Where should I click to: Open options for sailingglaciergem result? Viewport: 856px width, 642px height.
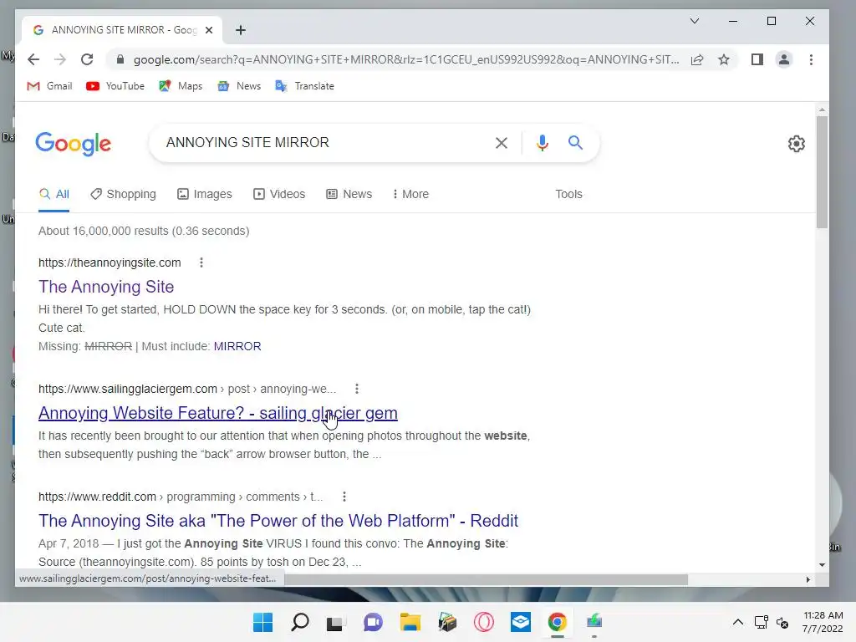pos(357,389)
